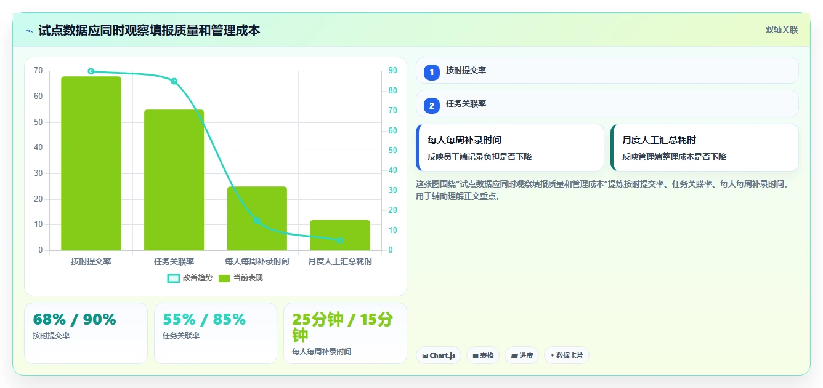
Task: Click number badge 2 beside 任务关联率
Action: (432, 105)
